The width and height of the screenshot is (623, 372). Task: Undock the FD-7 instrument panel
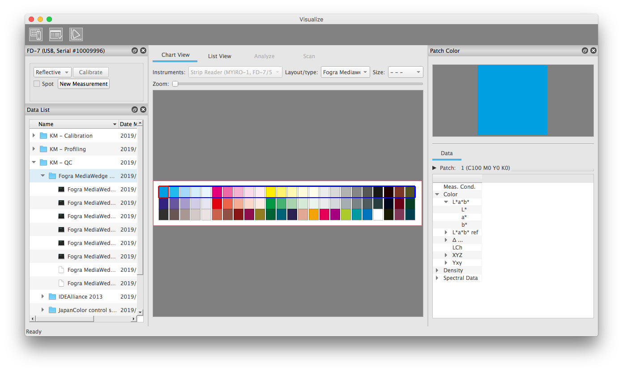point(135,51)
